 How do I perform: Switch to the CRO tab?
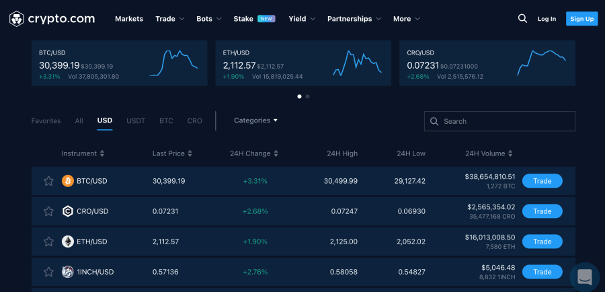coord(195,121)
